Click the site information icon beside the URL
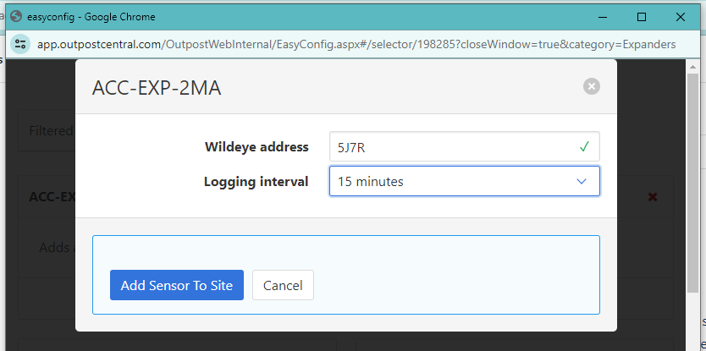This screenshot has height=351, width=706. tap(22, 44)
